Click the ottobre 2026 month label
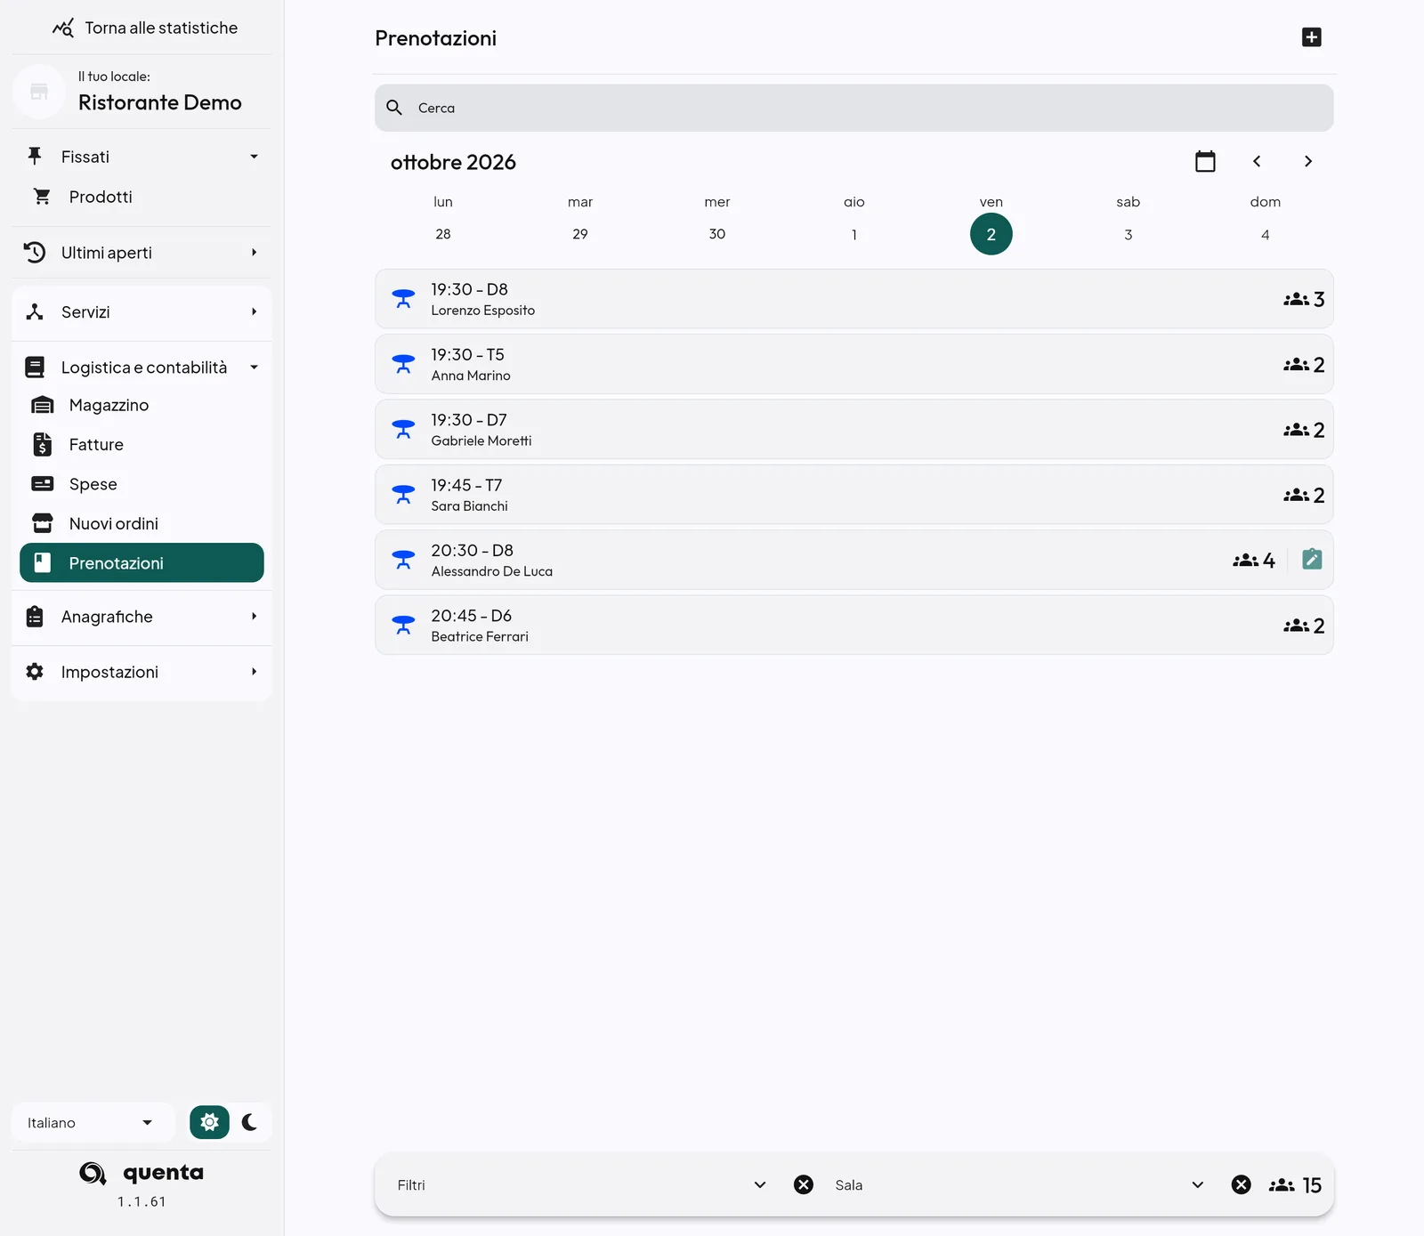Image resolution: width=1424 pixels, height=1236 pixels. tap(453, 162)
